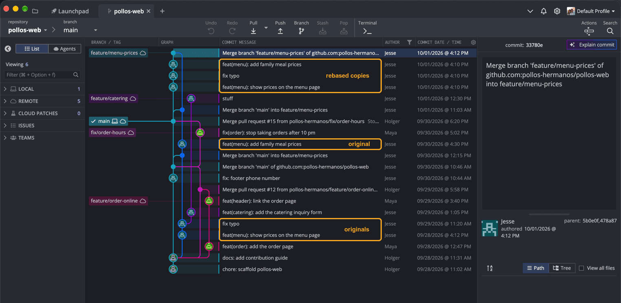Select the fix/order-hours branch label

112,133
